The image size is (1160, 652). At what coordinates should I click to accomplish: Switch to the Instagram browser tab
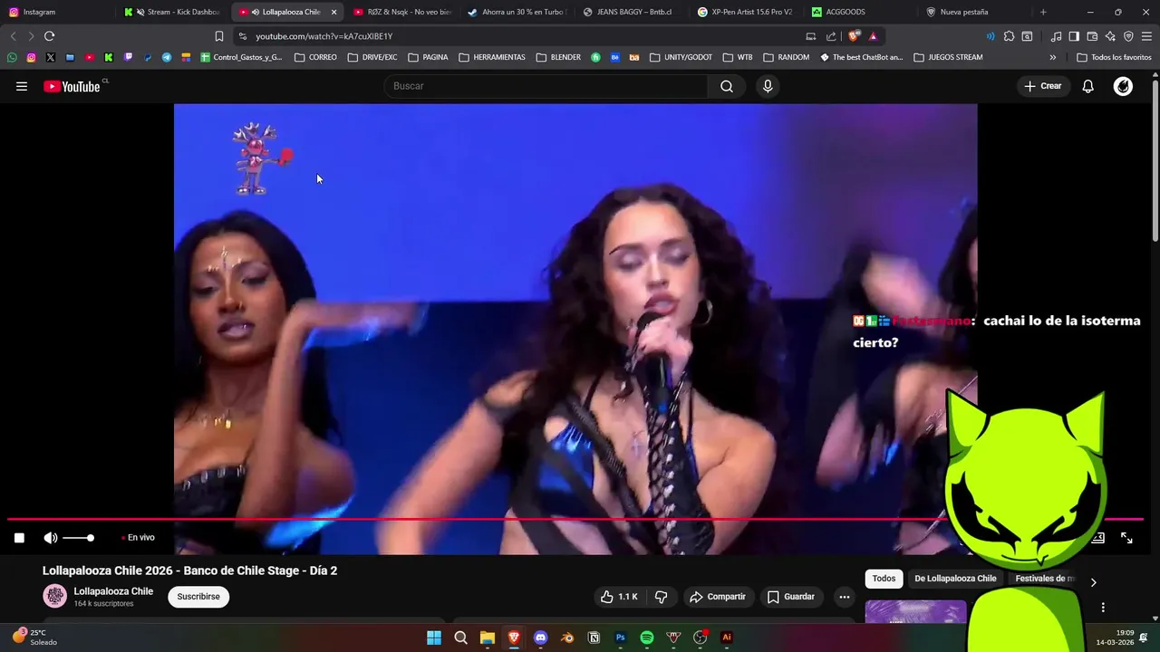point(56,12)
